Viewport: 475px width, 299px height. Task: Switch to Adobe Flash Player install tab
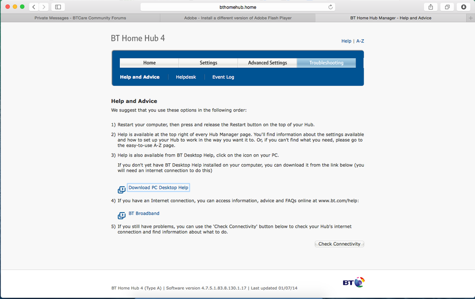click(x=238, y=18)
